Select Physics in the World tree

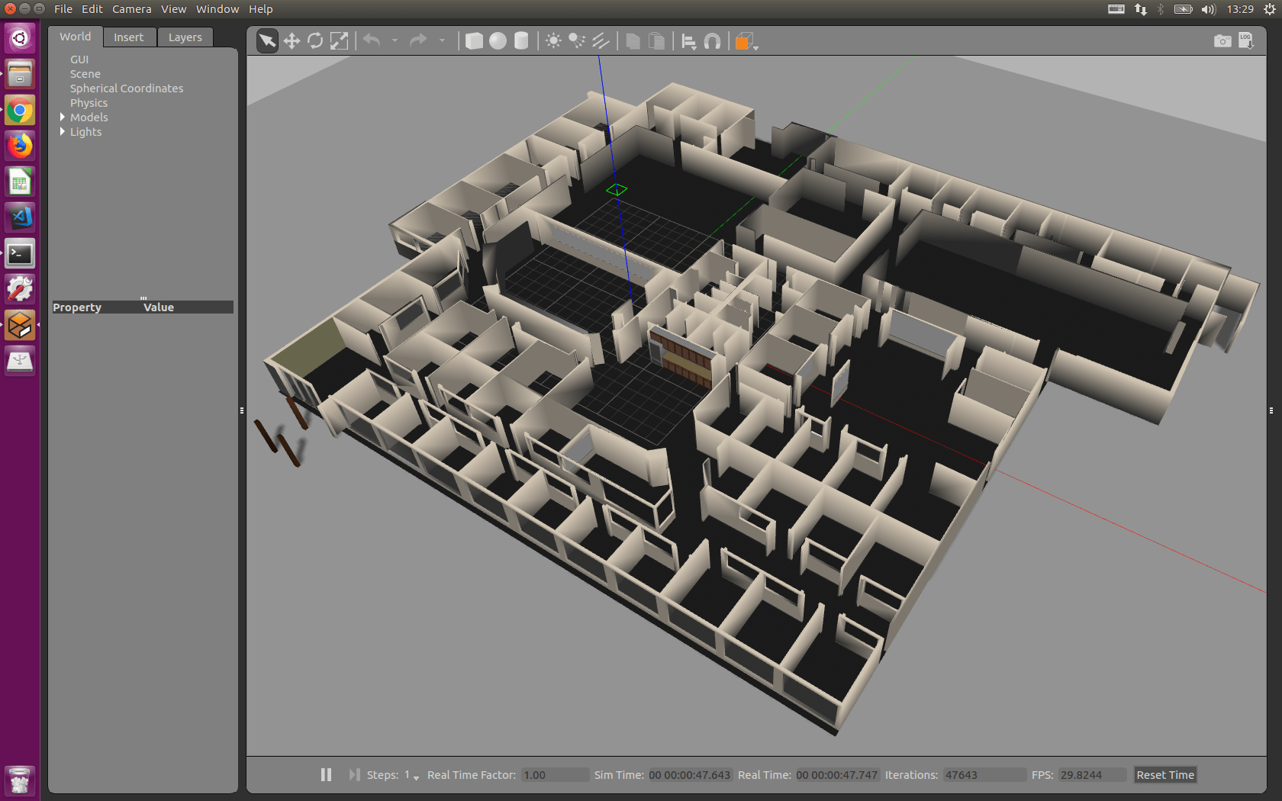click(x=89, y=103)
